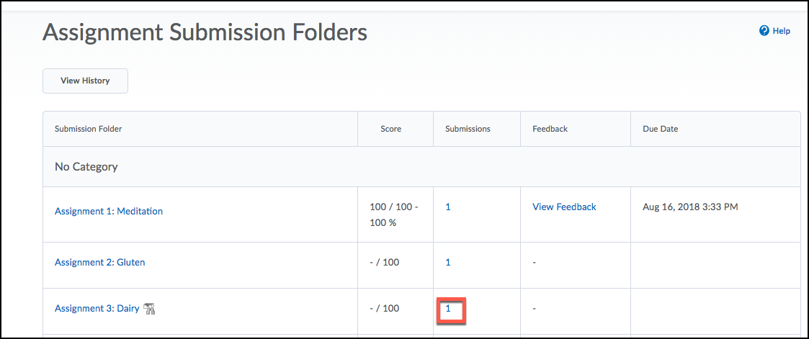This screenshot has width=809, height=339.
Task: Click the highlighted submission count for Assignment 3: Dairy
Action: (x=448, y=309)
